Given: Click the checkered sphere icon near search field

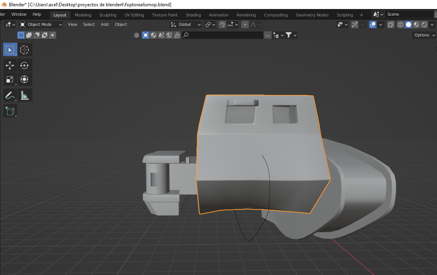Looking at the screenshot, I should [153, 35].
